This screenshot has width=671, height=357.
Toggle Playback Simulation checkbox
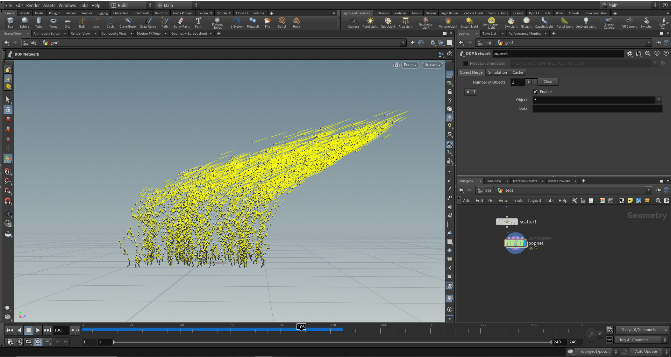pos(466,63)
